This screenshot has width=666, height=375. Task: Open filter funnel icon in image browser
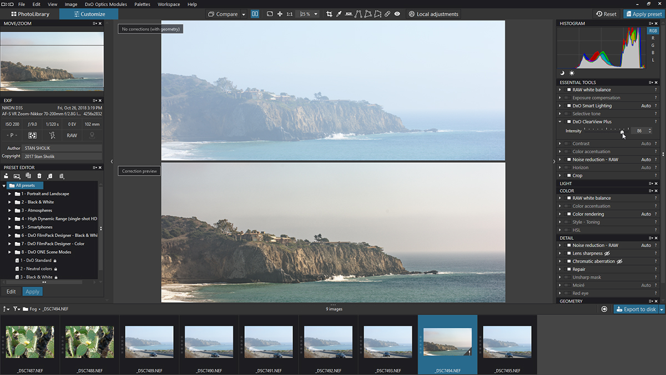point(17,309)
